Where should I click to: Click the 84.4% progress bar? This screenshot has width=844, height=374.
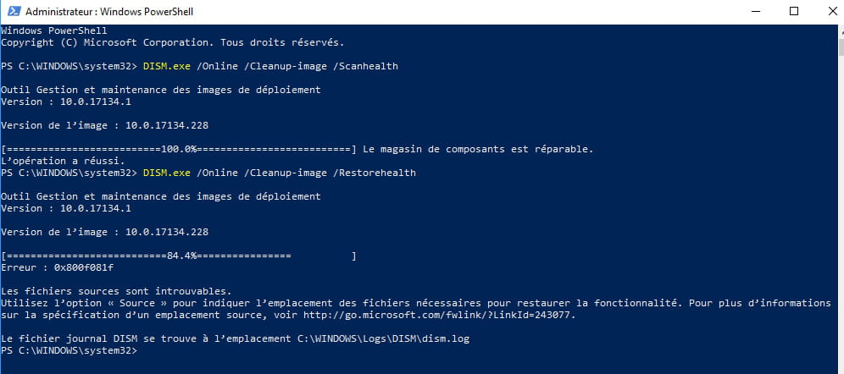179,256
